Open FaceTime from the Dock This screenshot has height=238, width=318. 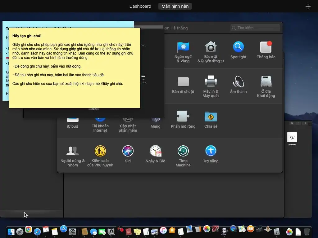[102, 231]
